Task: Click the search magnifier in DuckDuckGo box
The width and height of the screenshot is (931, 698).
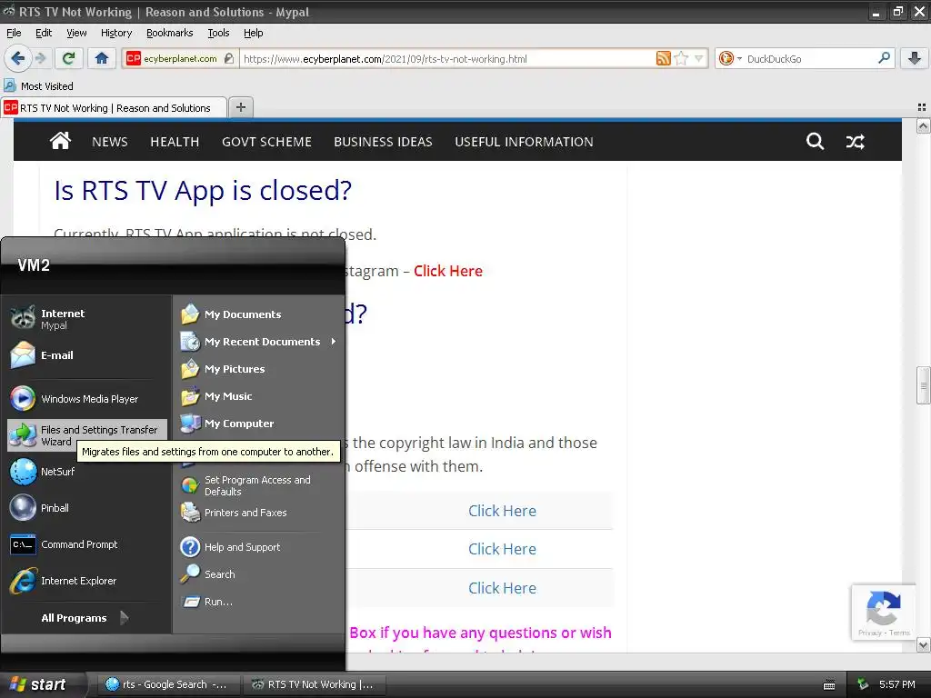Action: [x=884, y=57]
